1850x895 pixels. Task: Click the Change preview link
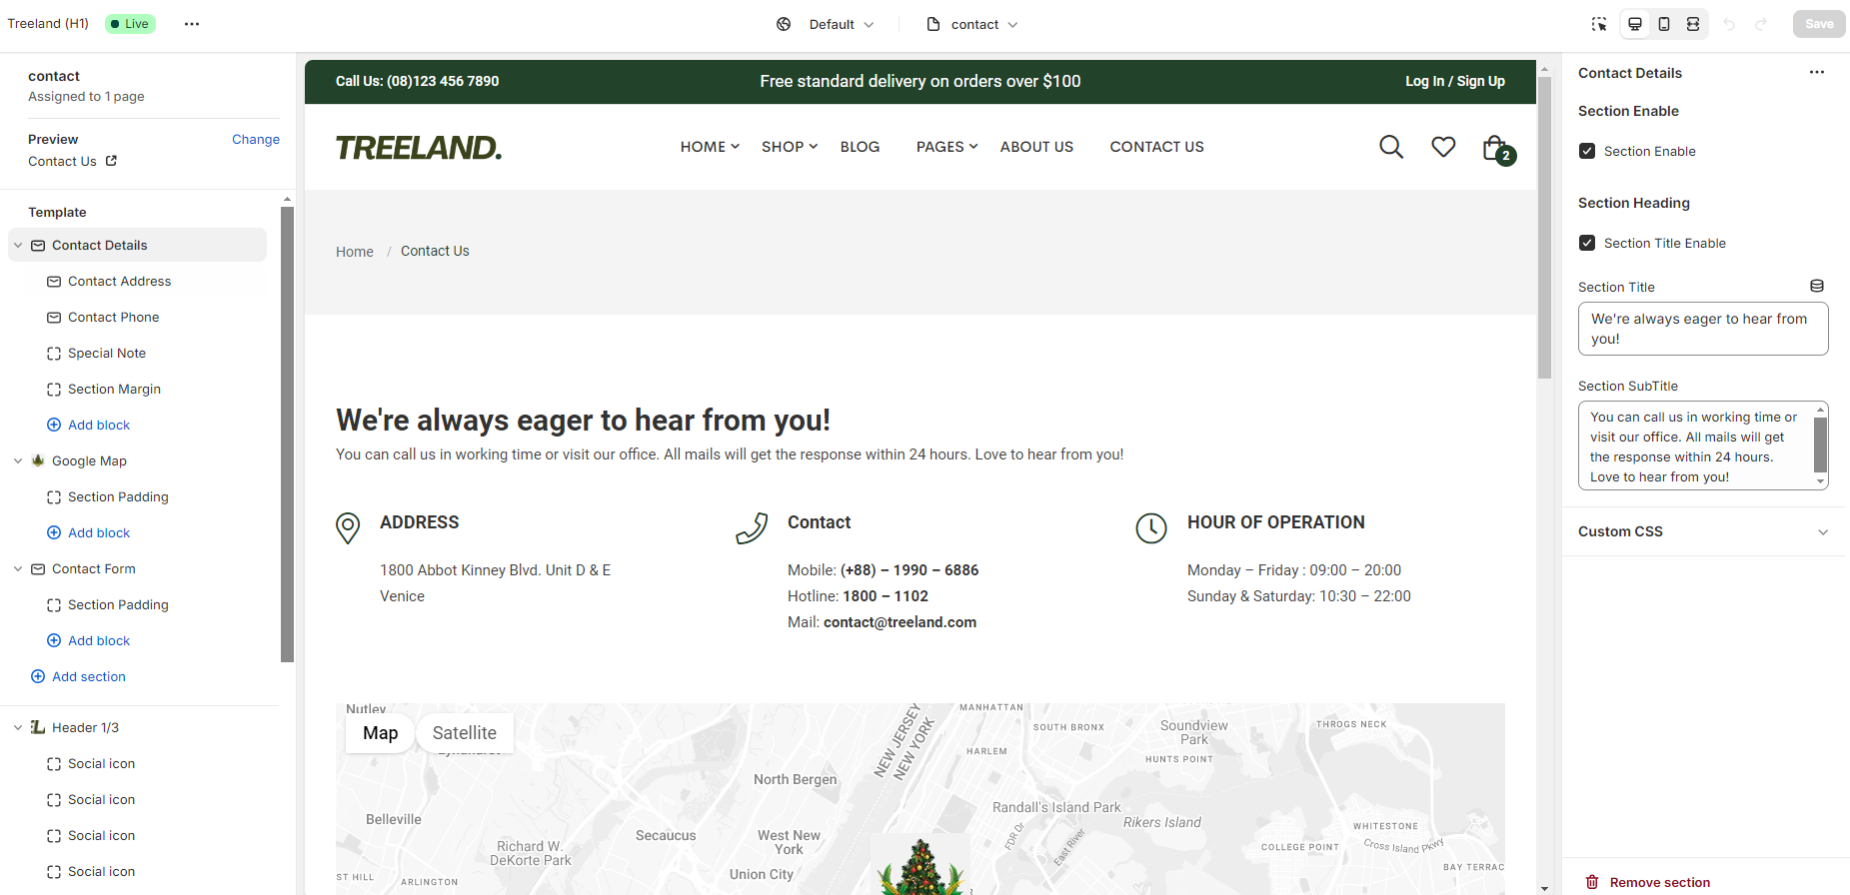click(256, 139)
